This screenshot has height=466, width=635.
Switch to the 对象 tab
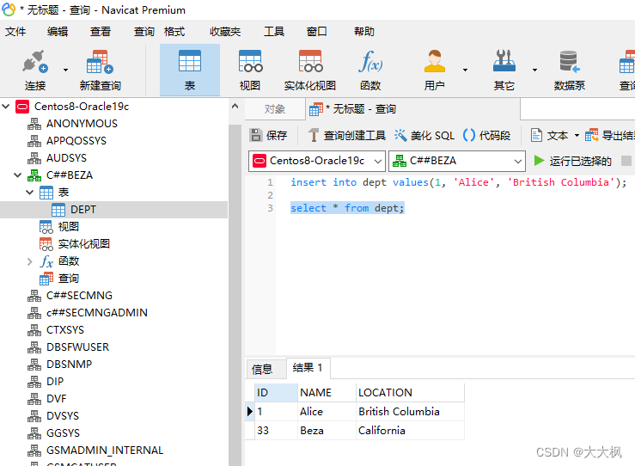click(x=275, y=109)
